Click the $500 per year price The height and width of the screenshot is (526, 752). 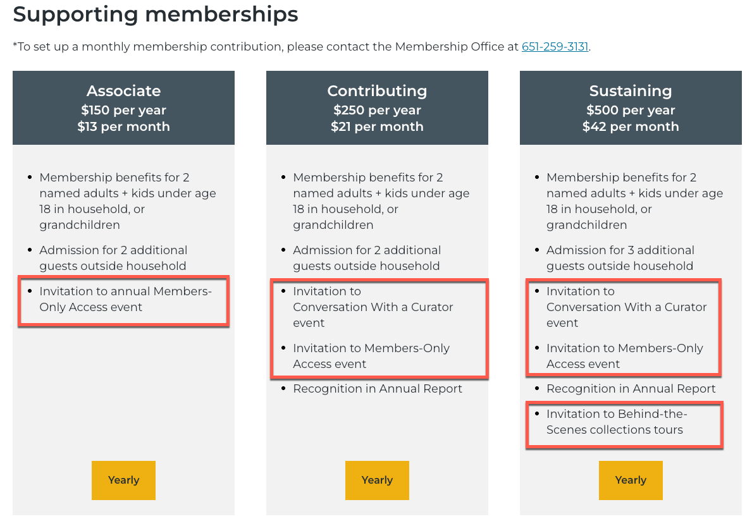(631, 110)
